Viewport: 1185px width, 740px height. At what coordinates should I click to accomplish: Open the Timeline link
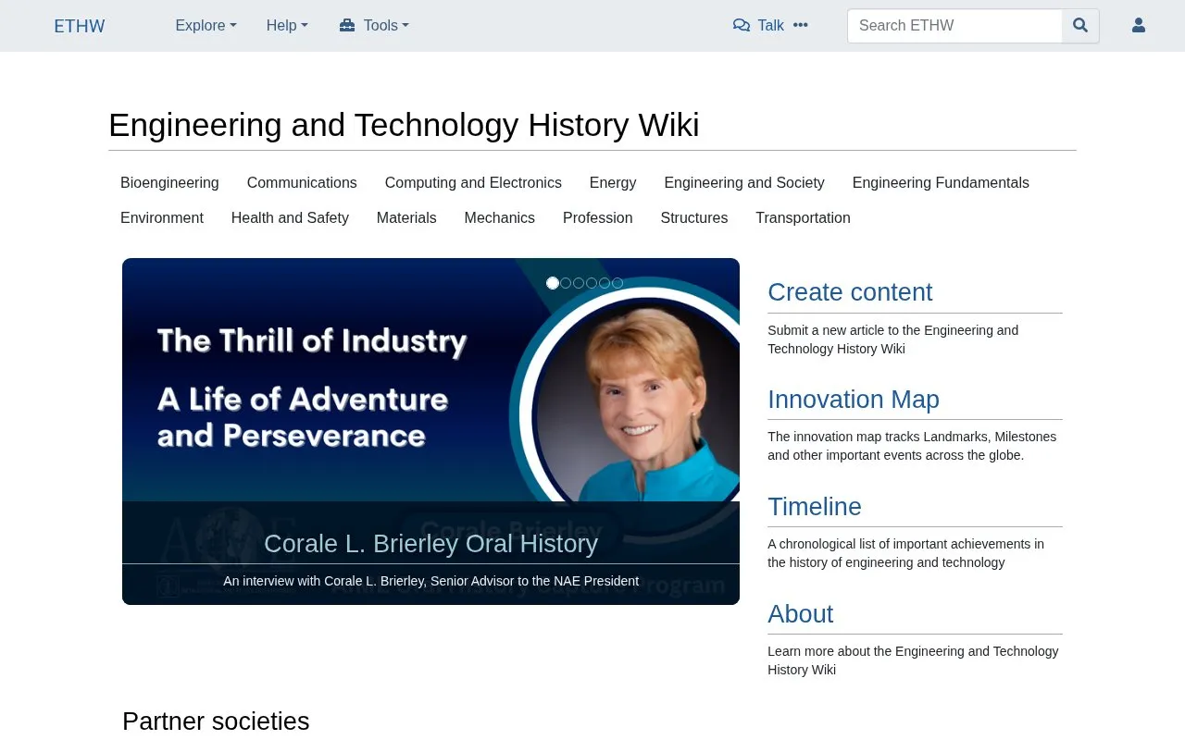815,507
